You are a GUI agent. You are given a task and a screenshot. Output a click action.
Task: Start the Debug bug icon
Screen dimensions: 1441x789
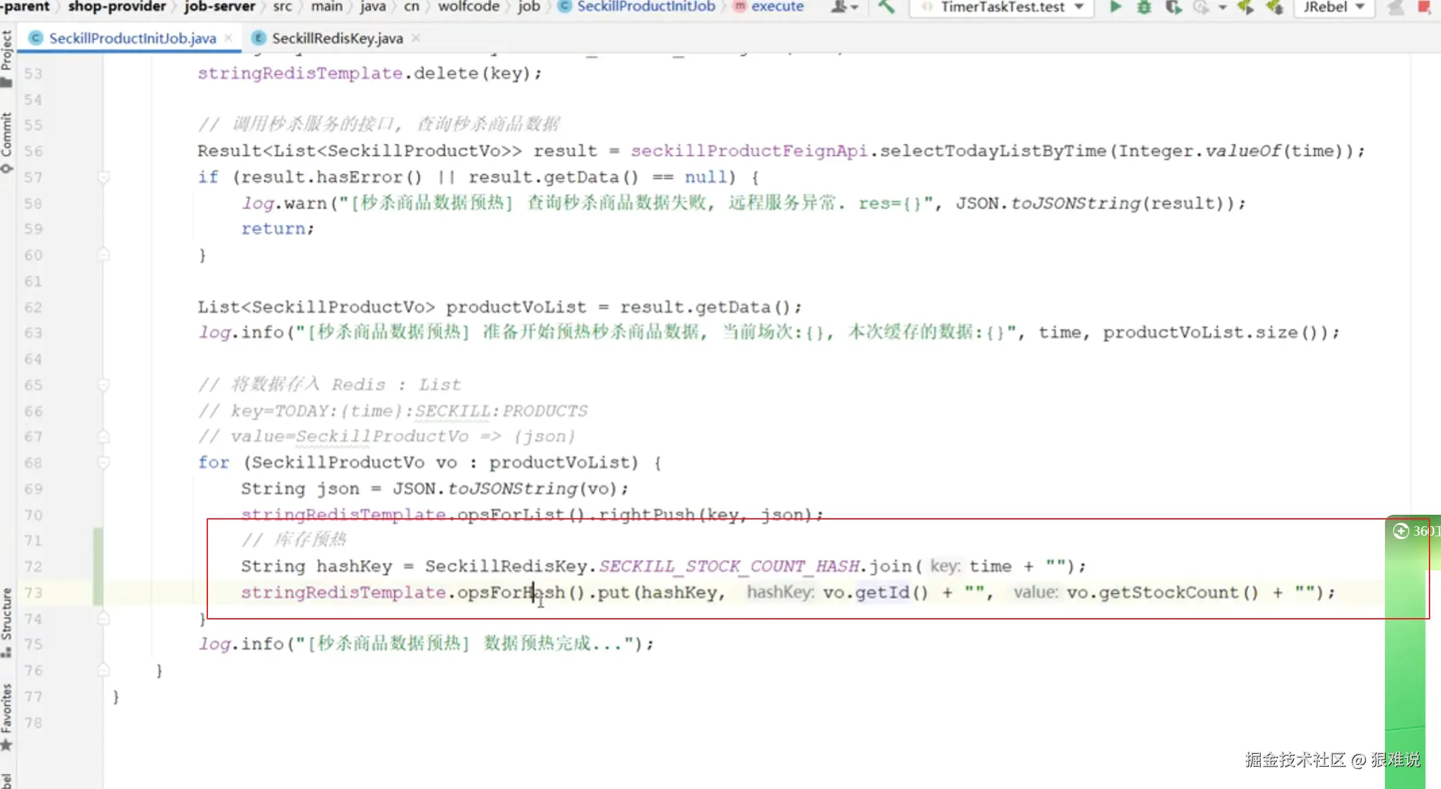tap(1144, 7)
